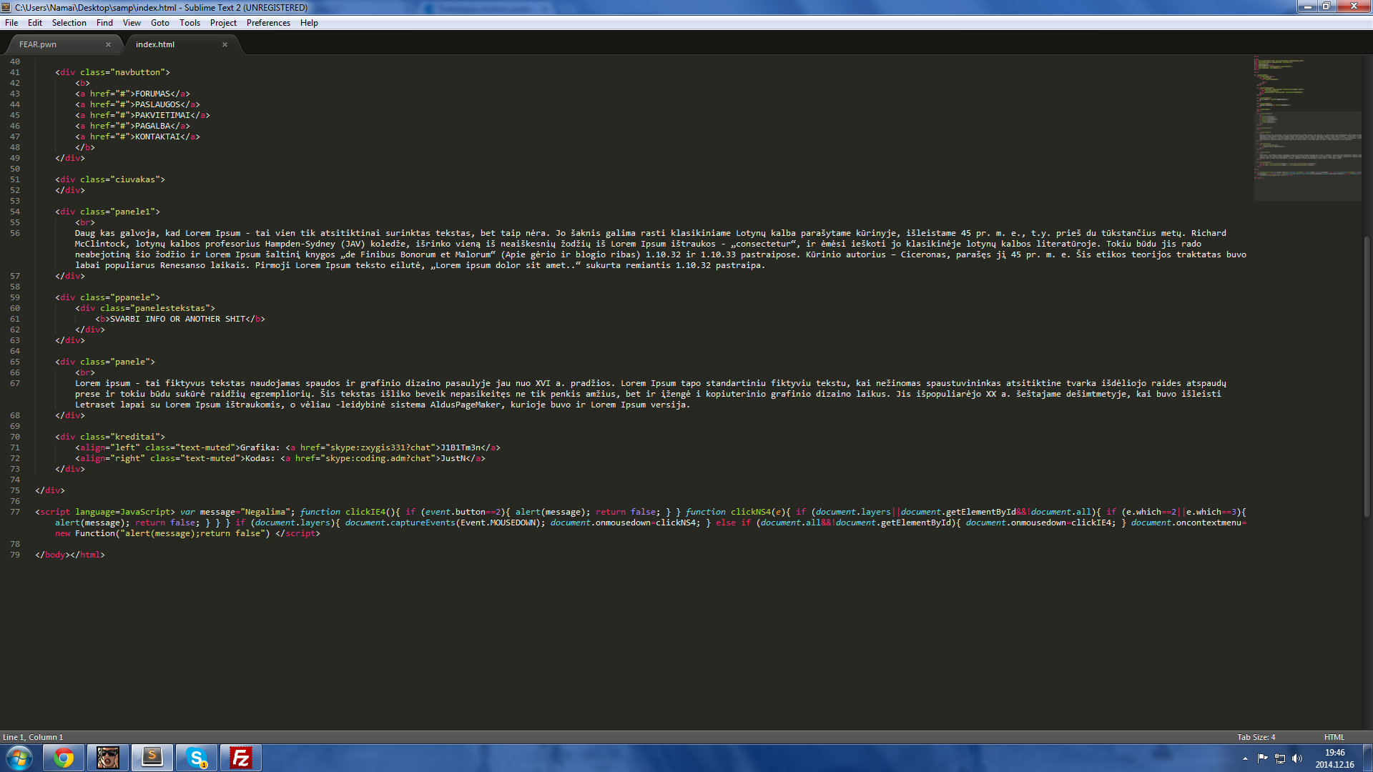Click the class="ppanele" div line
Viewport: 1373px width, 772px height.
tap(108, 297)
